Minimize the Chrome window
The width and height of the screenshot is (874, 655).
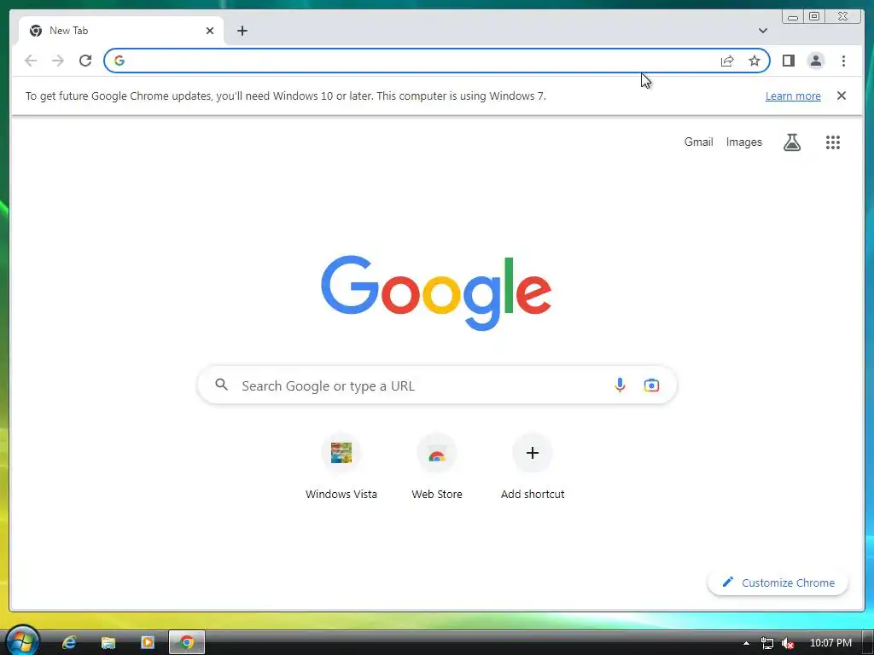pyautogui.click(x=793, y=17)
